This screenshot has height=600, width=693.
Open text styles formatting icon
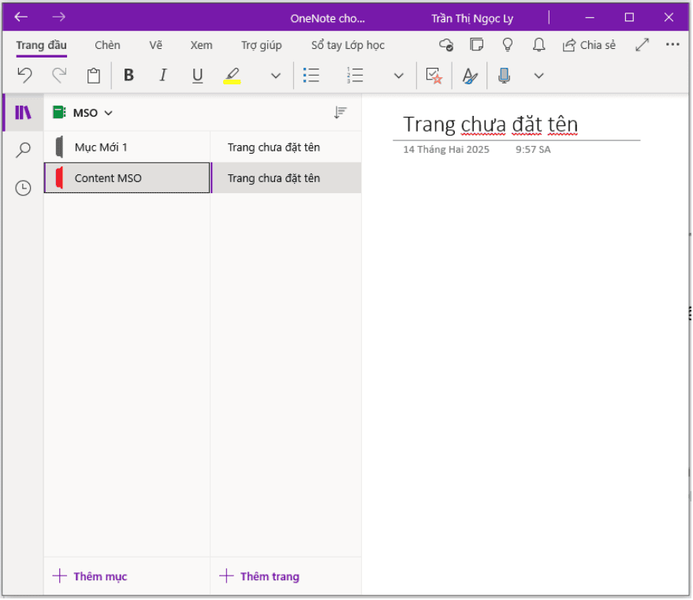click(470, 76)
